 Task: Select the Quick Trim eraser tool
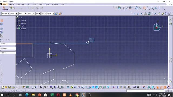pyautogui.click(x=162, y=14)
